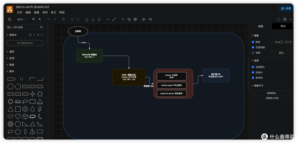This screenshot has height=143, width=297.
Task: Pick the heart shape from basic shapes
Action: click(18, 117)
